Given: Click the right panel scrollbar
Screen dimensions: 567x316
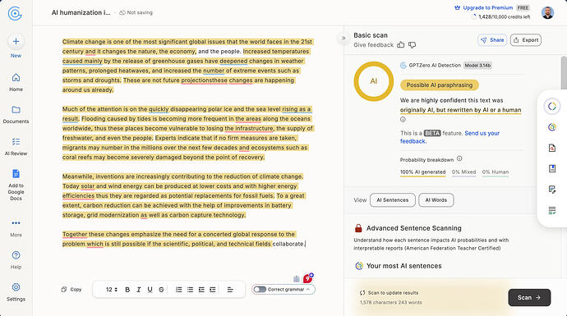Looking at the screenshot, I should [564, 73].
